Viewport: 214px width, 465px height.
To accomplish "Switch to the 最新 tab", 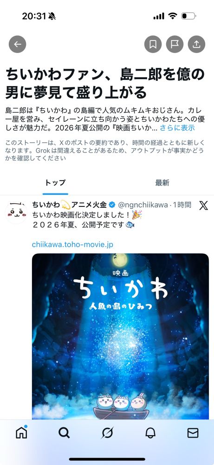I will point(162,183).
